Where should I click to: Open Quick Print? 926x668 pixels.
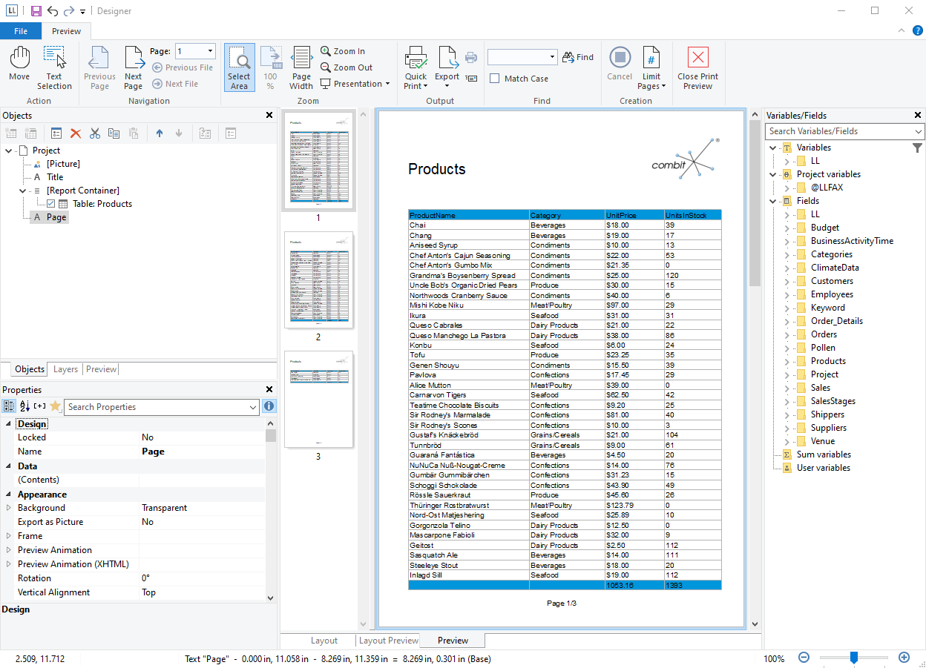click(416, 67)
